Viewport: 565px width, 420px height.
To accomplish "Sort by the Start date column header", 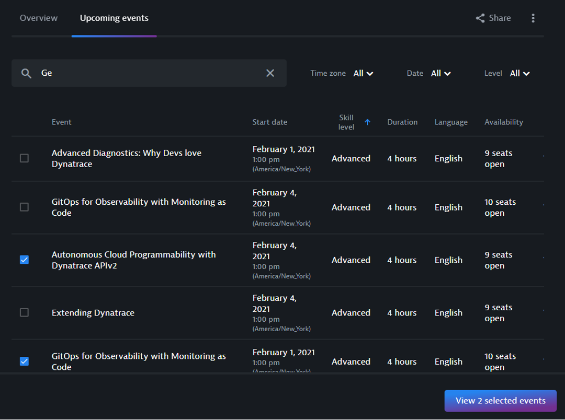I will (269, 122).
